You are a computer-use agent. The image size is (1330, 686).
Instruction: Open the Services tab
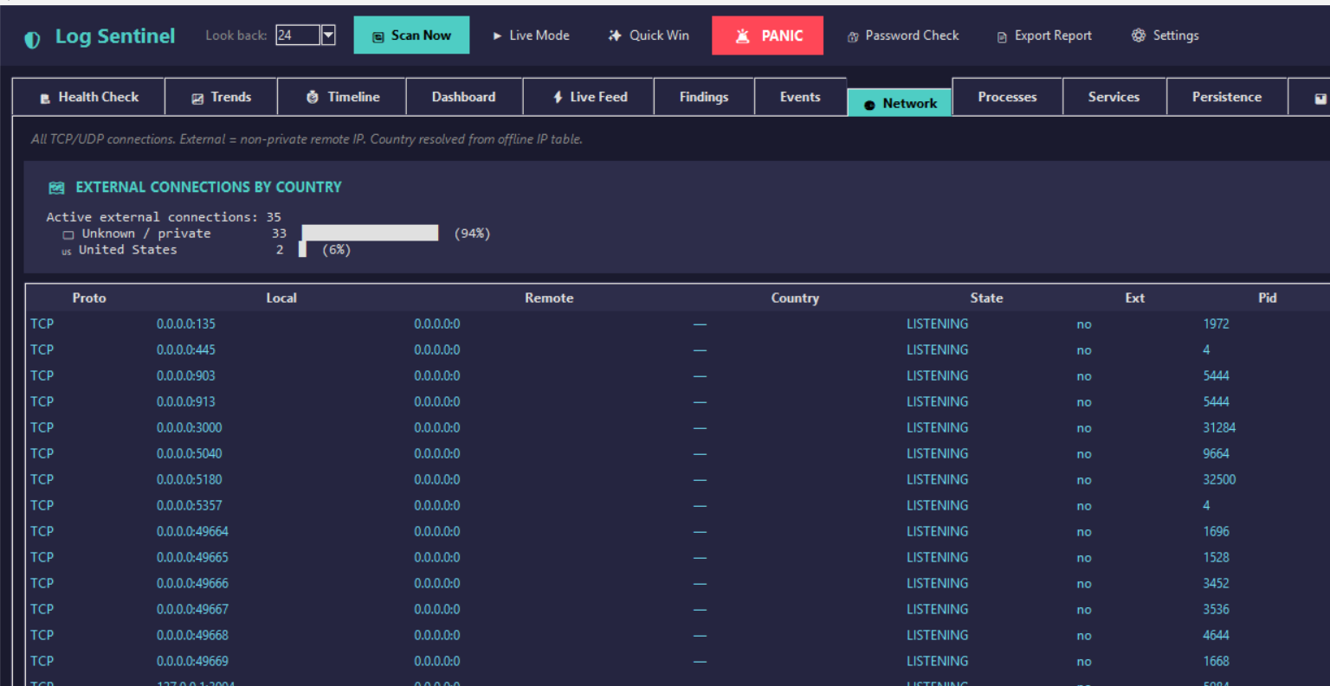(1114, 97)
